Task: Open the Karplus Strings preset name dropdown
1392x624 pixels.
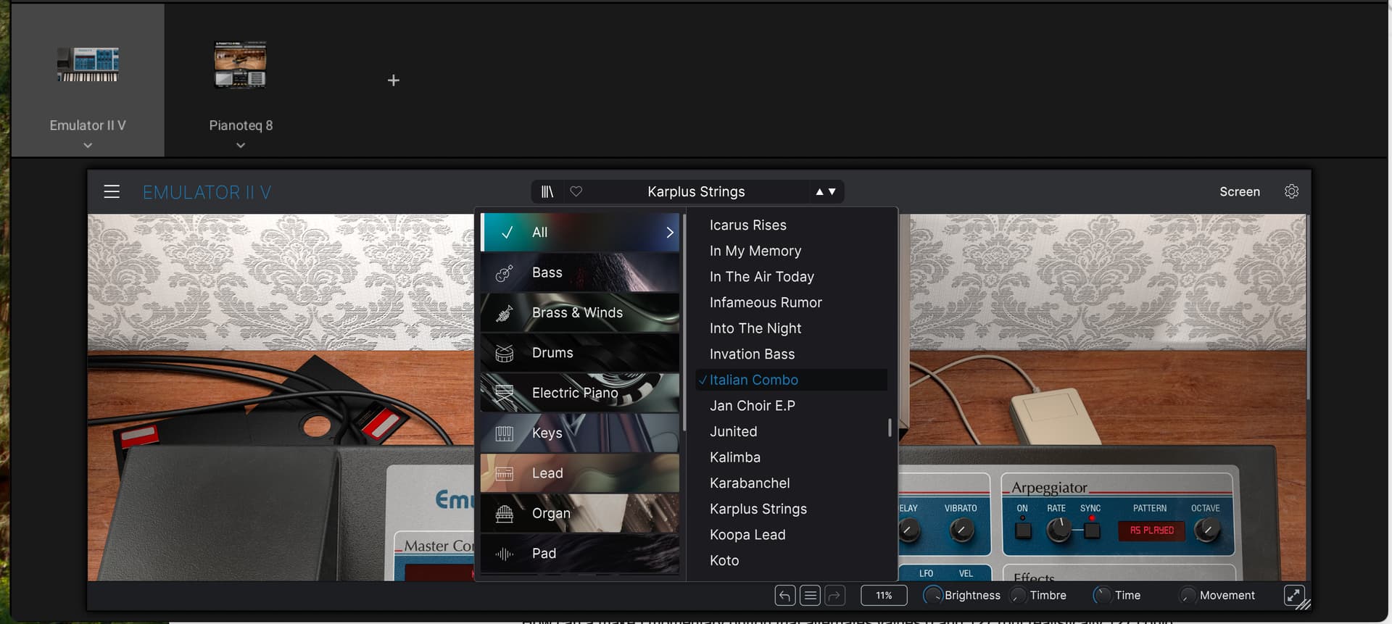Action: tap(696, 192)
